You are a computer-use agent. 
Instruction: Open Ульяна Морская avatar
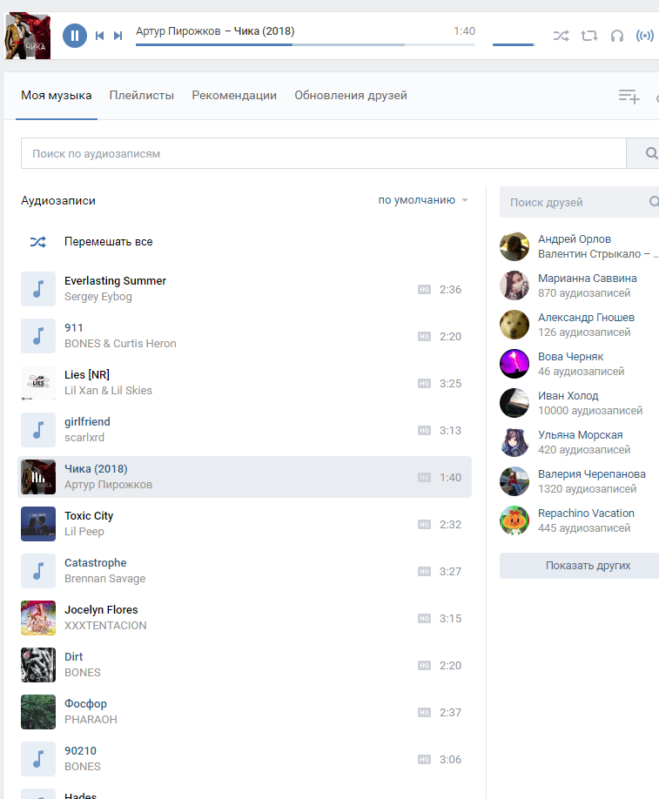(514, 442)
